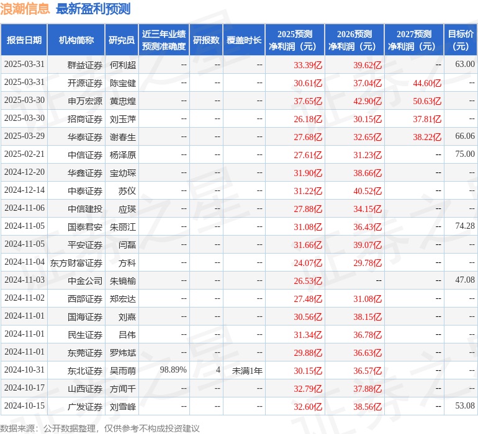The width and height of the screenshot is (478, 434).
Task: Click the 33.39亿 2025 profit forecast
Action: [308, 65]
